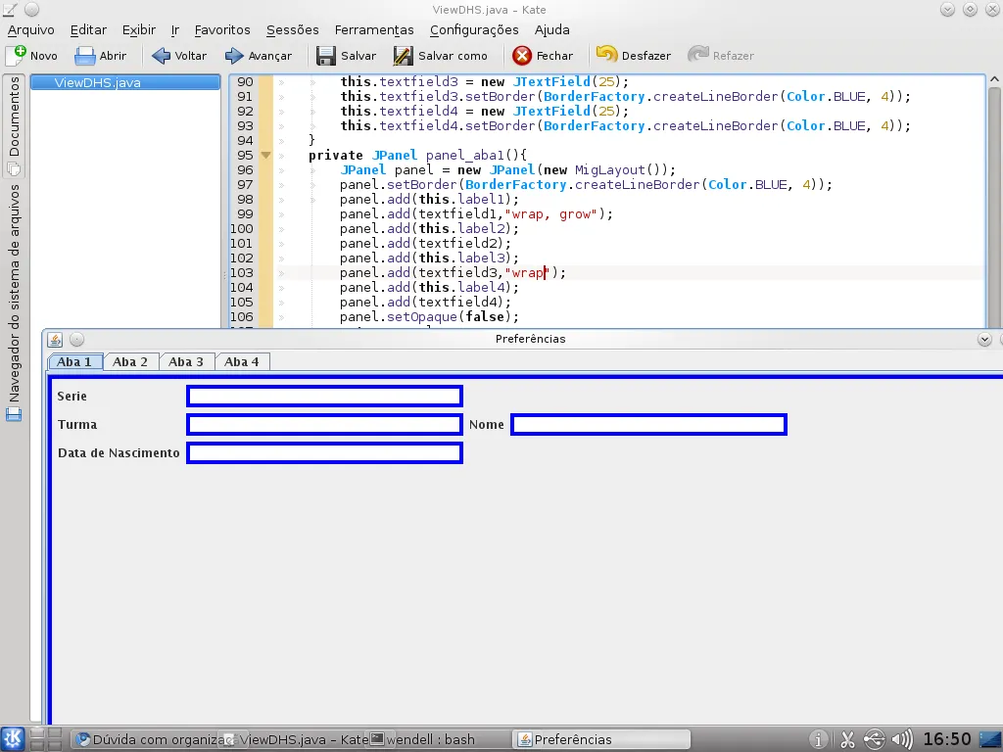
Task: Click the Nome text field
Action: click(x=648, y=425)
